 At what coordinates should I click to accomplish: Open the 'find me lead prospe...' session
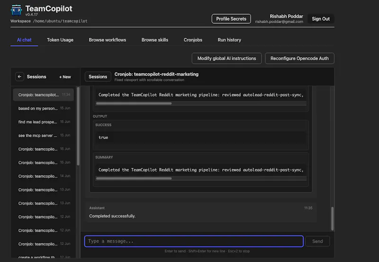coord(43,122)
